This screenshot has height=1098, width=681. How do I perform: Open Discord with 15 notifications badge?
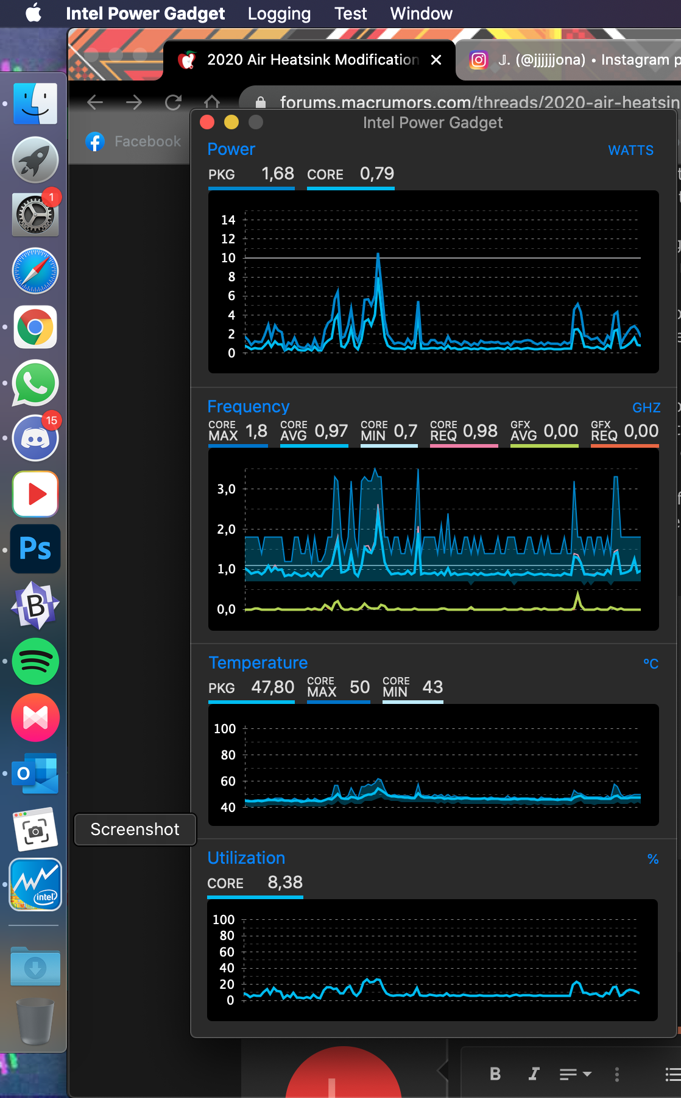pyautogui.click(x=35, y=438)
